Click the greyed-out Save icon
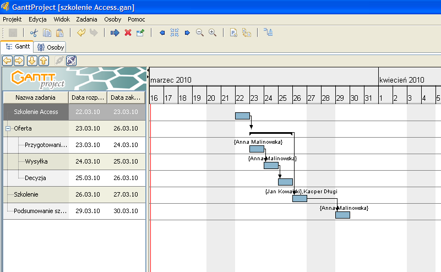 (x=13, y=32)
